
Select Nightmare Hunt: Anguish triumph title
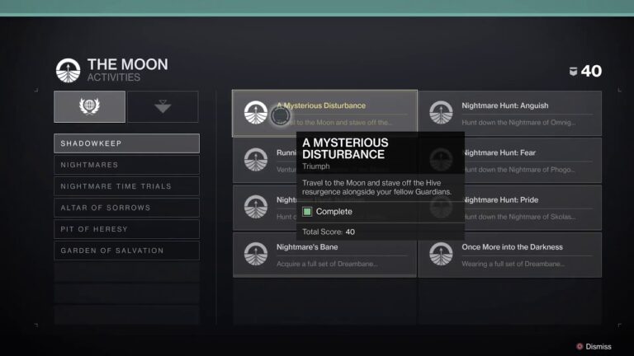(505, 105)
